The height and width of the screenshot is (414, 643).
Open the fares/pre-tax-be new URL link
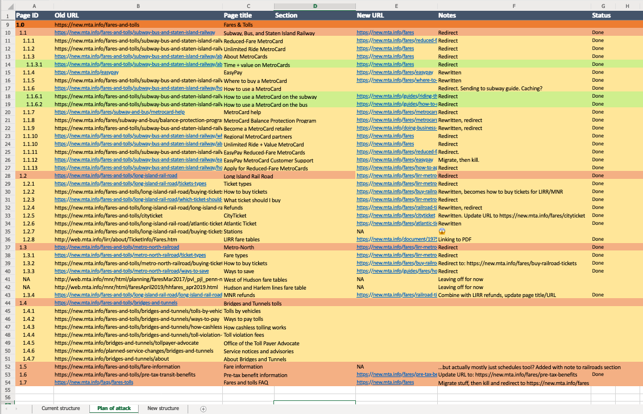[x=396, y=374]
